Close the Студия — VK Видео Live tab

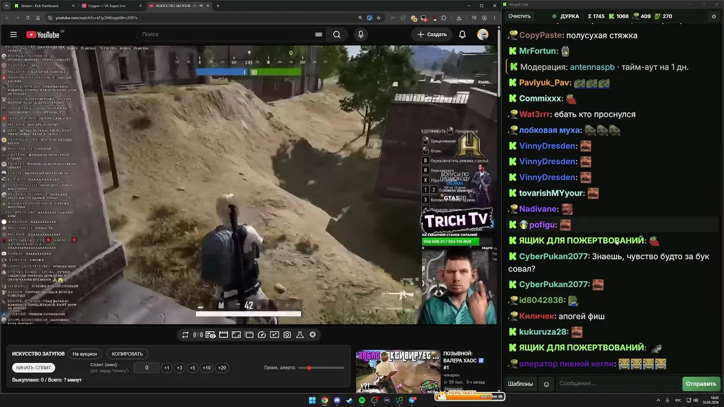click(x=140, y=6)
